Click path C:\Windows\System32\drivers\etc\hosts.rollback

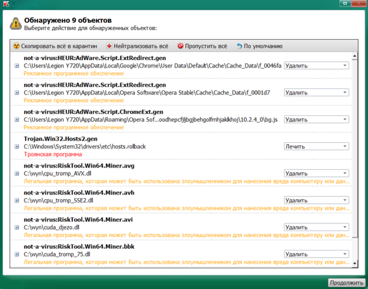[85, 147]
